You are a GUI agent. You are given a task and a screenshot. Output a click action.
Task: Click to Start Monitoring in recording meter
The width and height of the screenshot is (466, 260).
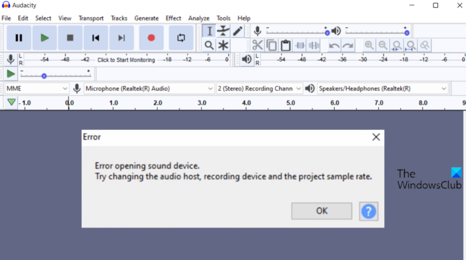[126, 60]
